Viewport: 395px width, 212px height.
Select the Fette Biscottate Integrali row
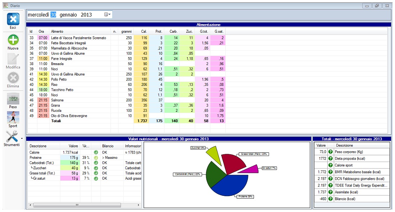pos(127,43)
